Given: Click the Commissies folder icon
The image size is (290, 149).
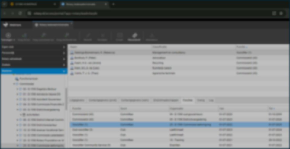Looking at the screenshot, I should point(17,84).
